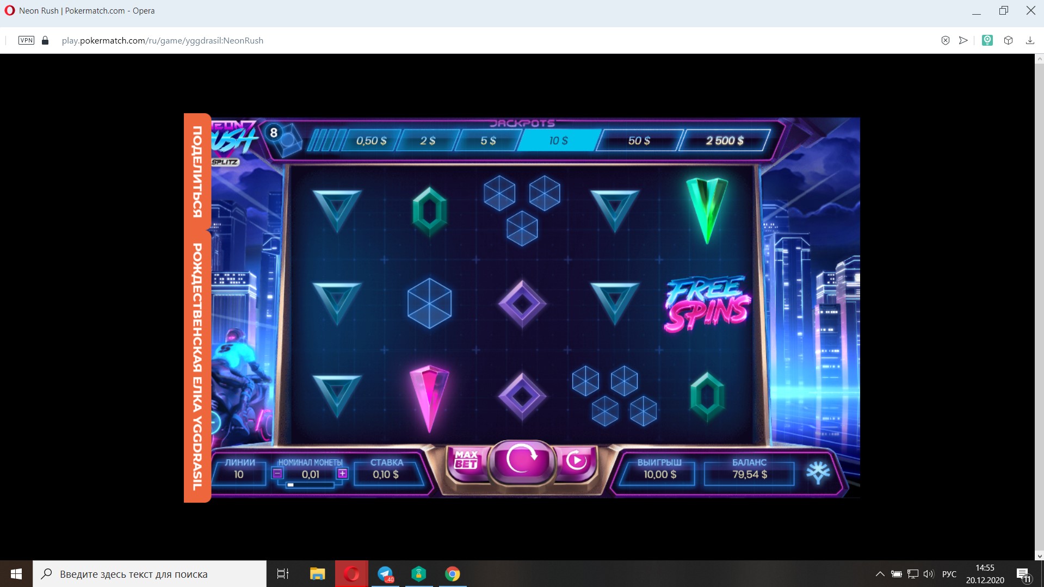Open the extensions cube icon
This screenshot has width=1044, height=587.
pyautogui.click(x=1008, y=40)
